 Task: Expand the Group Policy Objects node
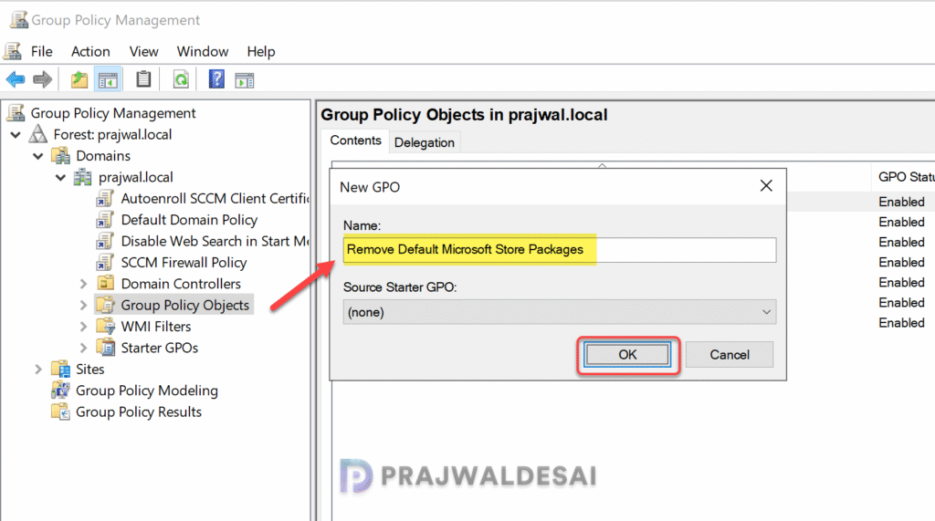click(83, 305)
